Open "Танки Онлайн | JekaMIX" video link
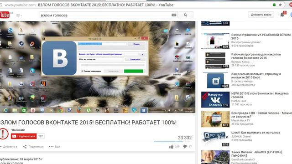292x164 pixels. [256, 154]
